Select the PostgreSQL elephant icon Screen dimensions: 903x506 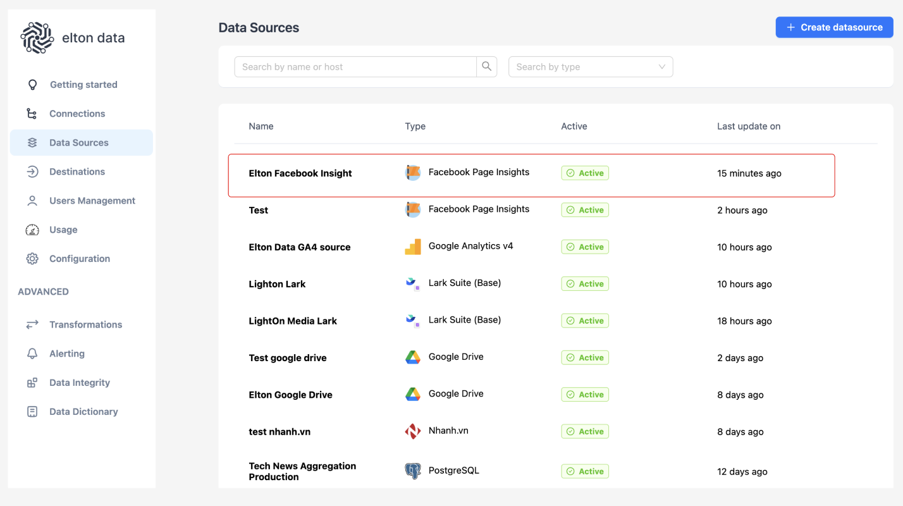click(x=412, y=471)
